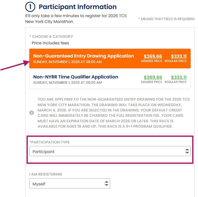This screenshot has height=197, width=198.
Task: Click up-down arrows on the Myself select
Action: point(107,184)
